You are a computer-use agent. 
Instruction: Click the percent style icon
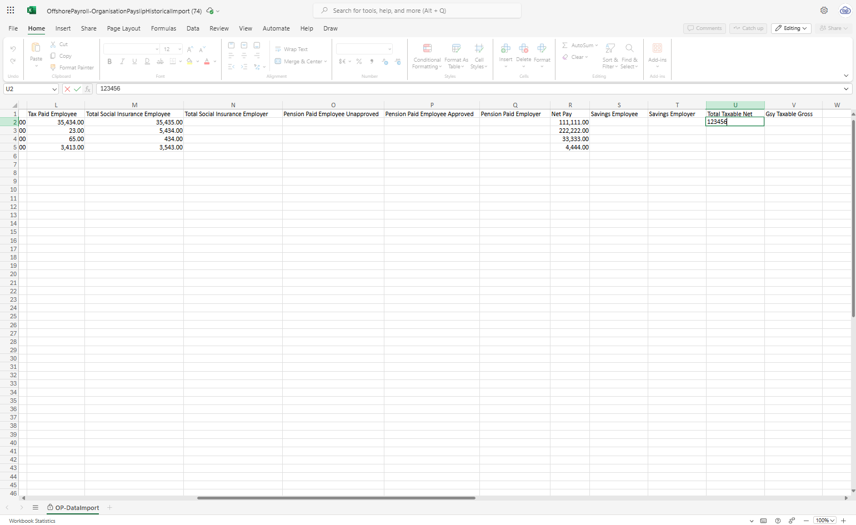[x=359, y=61]
